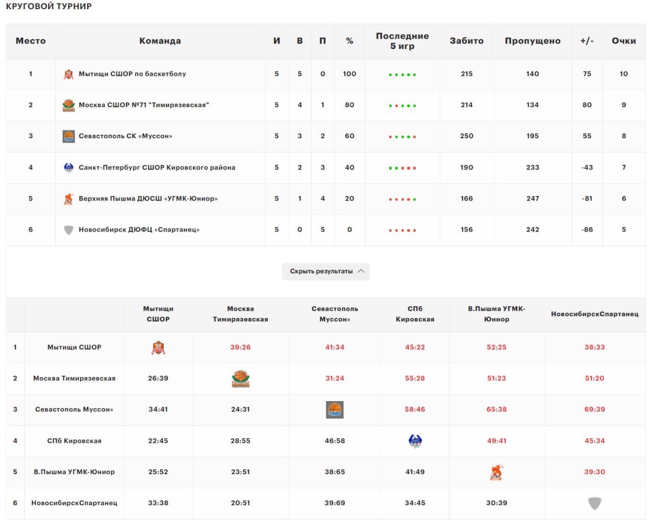Click the Москва Тимирязевская logo in results grid diagonal
653x524 pixels.
pyautogui.click(x=241, y=379)
